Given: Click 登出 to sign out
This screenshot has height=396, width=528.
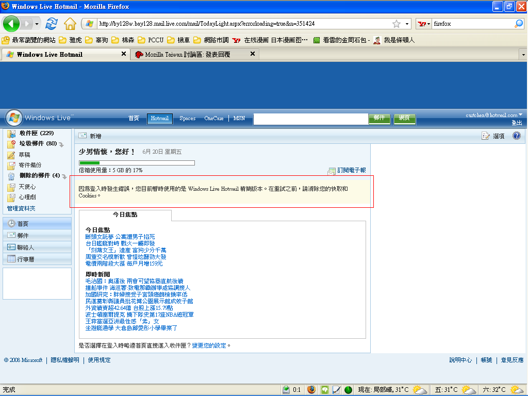Looking at the screenshot, I should pos(517,123).
